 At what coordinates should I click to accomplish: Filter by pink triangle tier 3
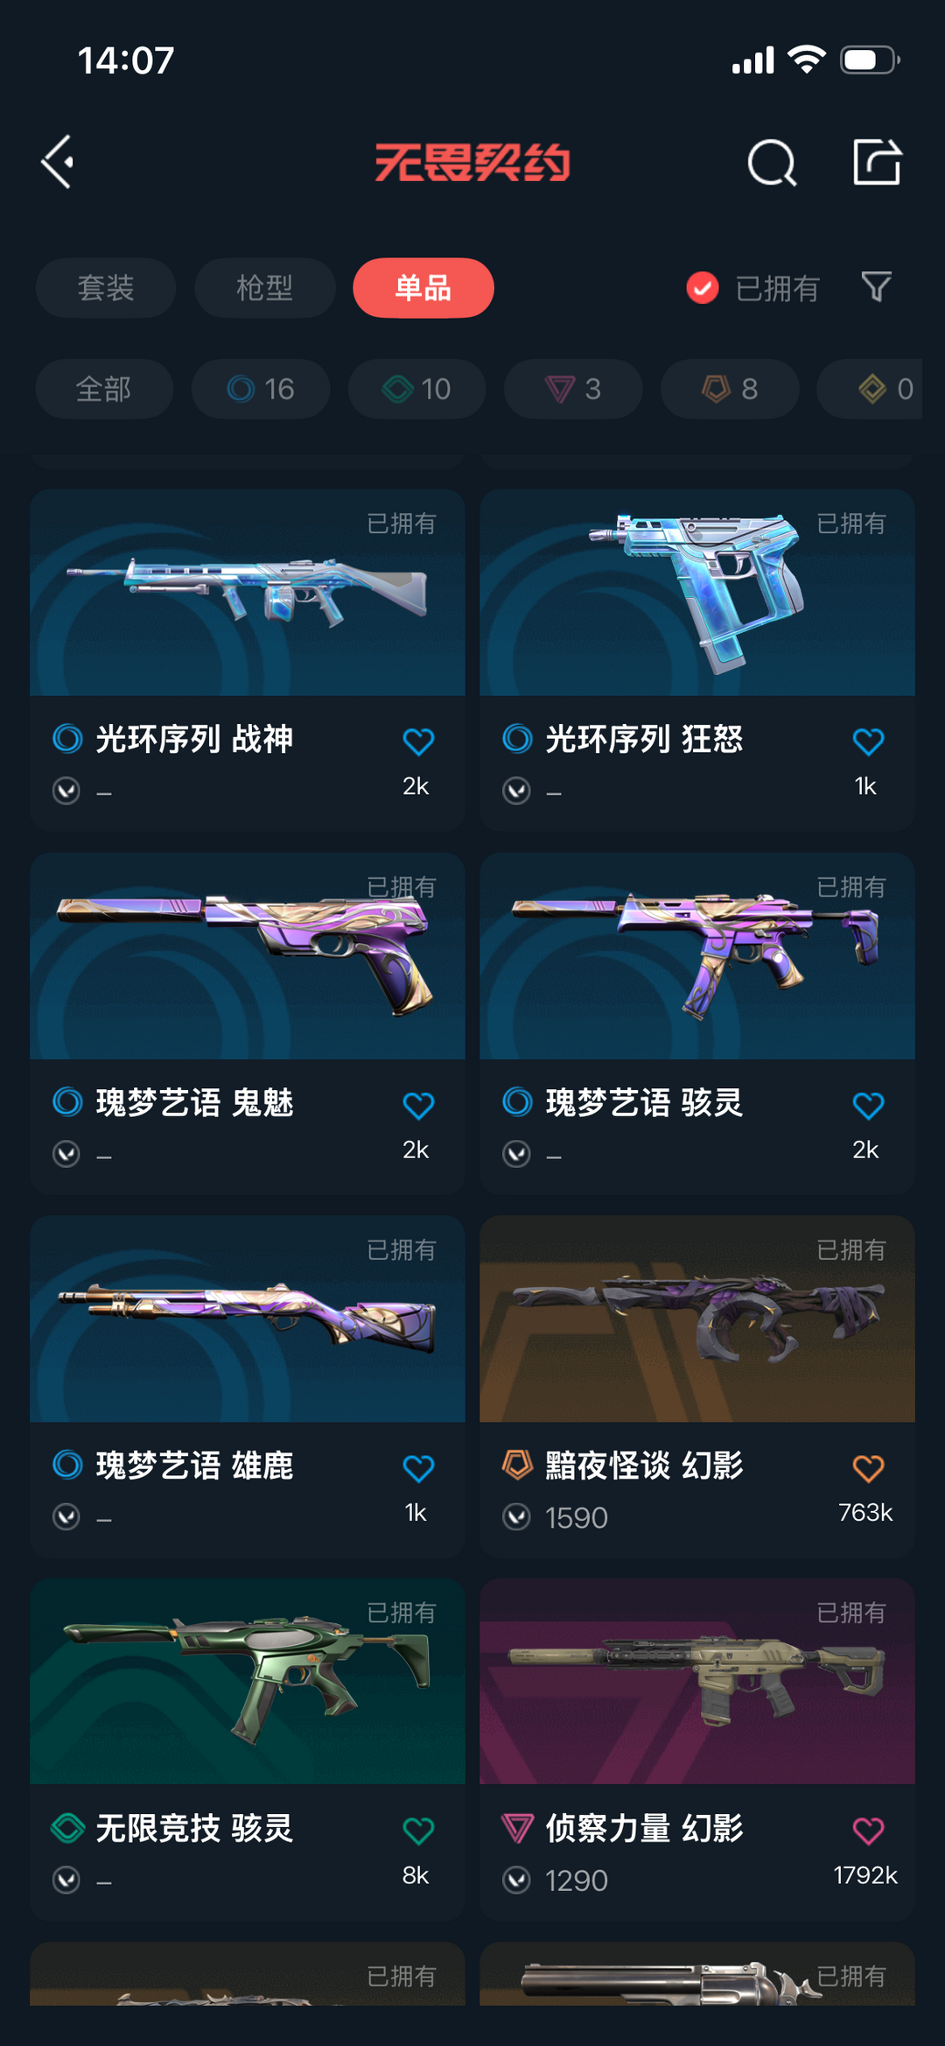click(x=573, y=389)
